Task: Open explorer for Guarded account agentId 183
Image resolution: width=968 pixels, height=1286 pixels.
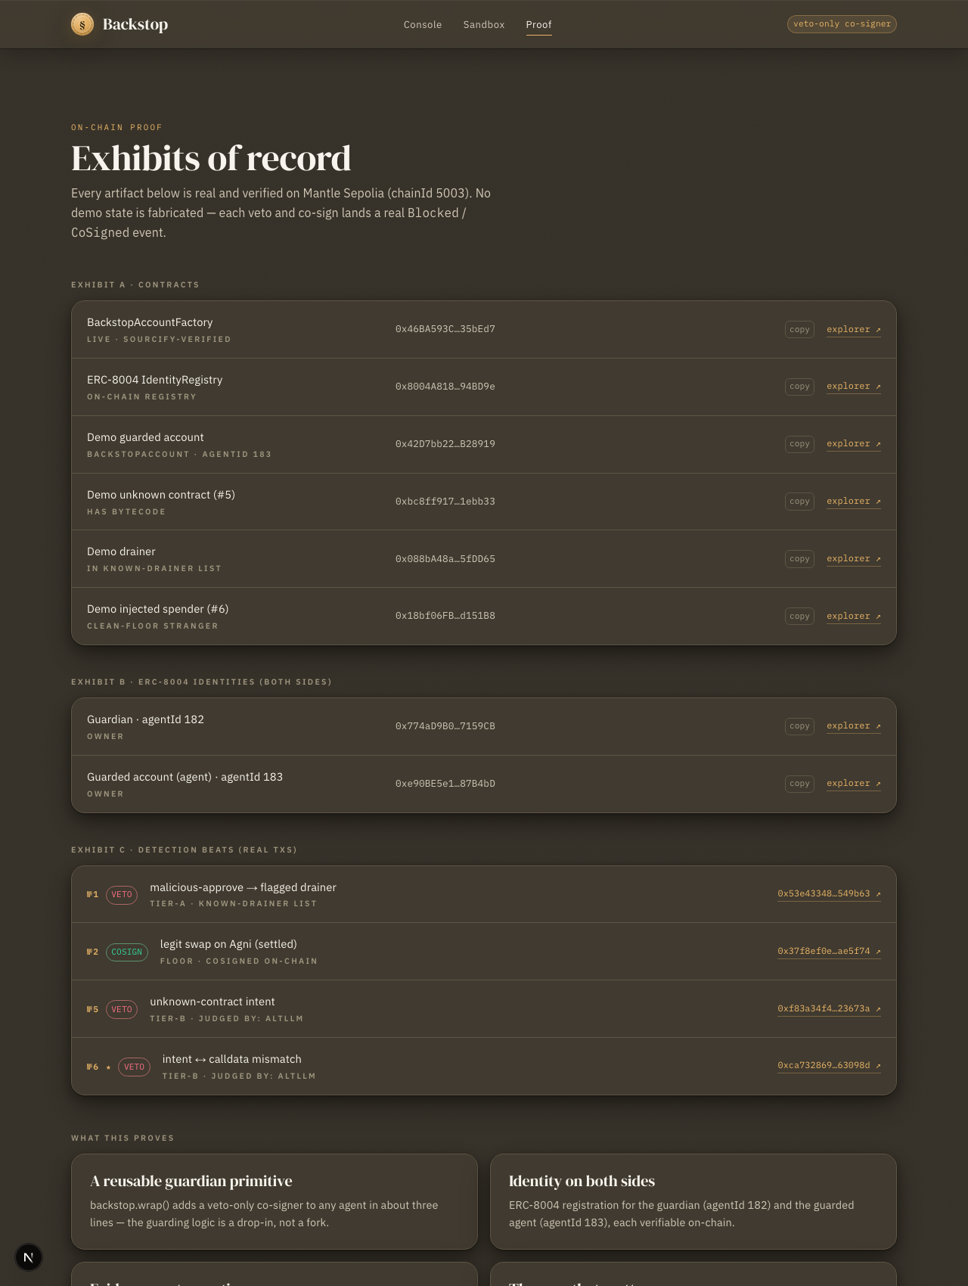Action: pyautogui.click(x=854, y=784)
